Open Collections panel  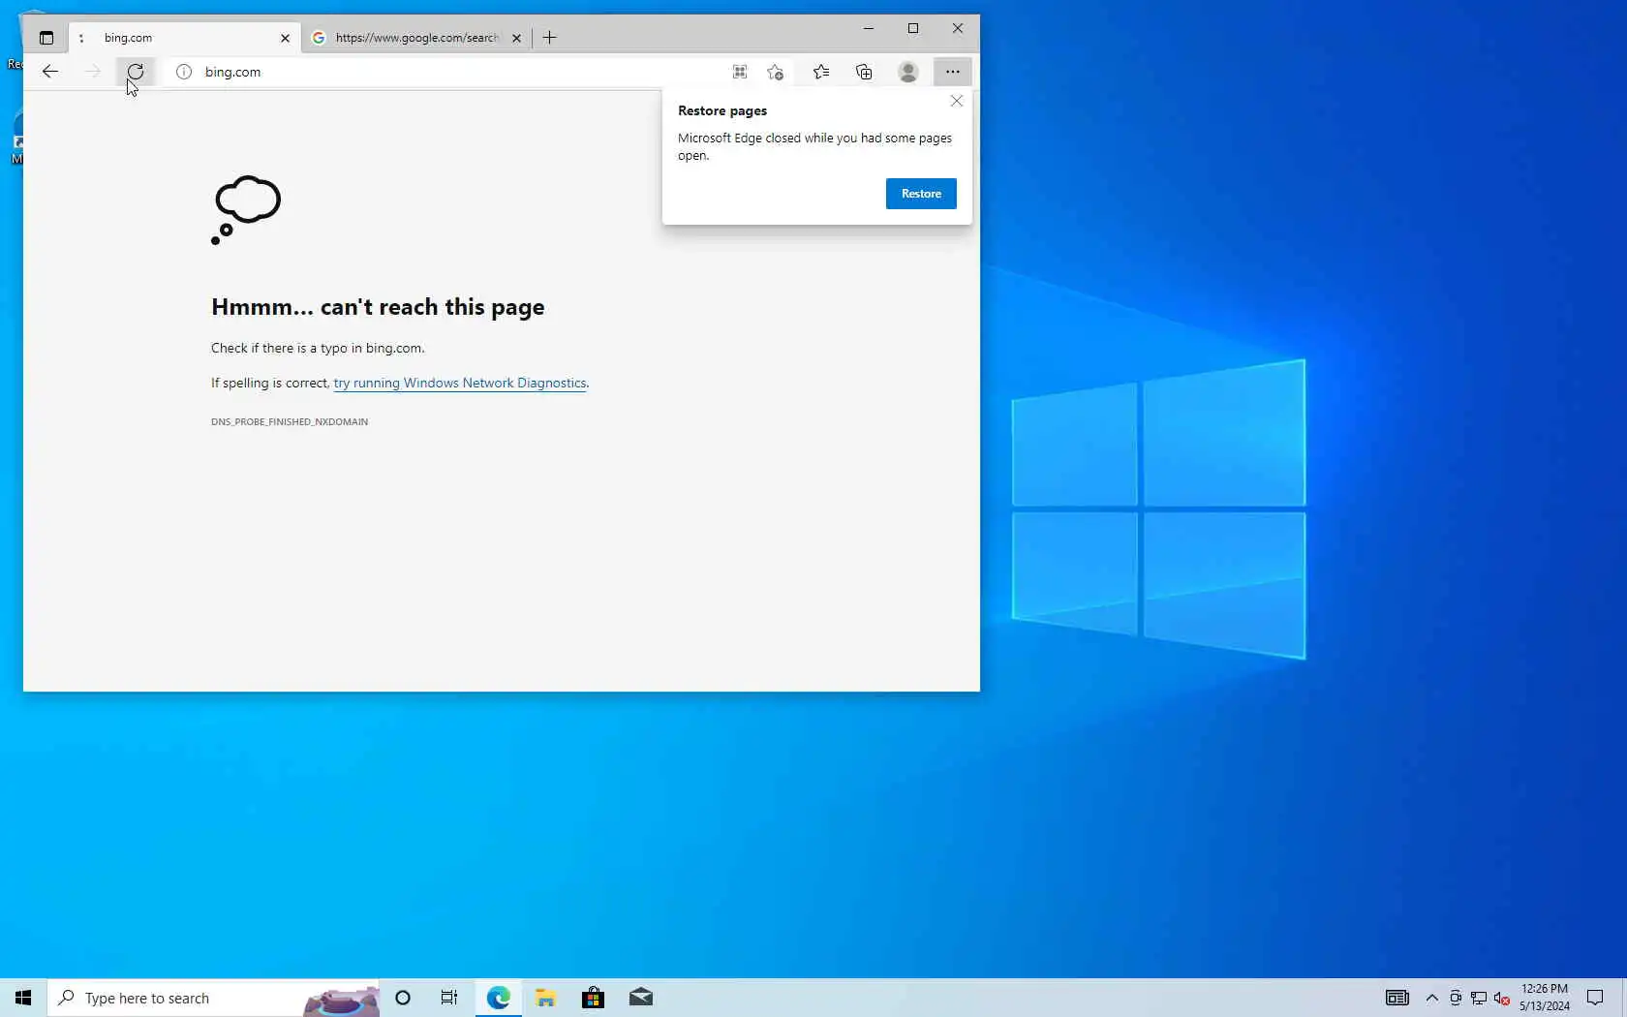[864, 72]
